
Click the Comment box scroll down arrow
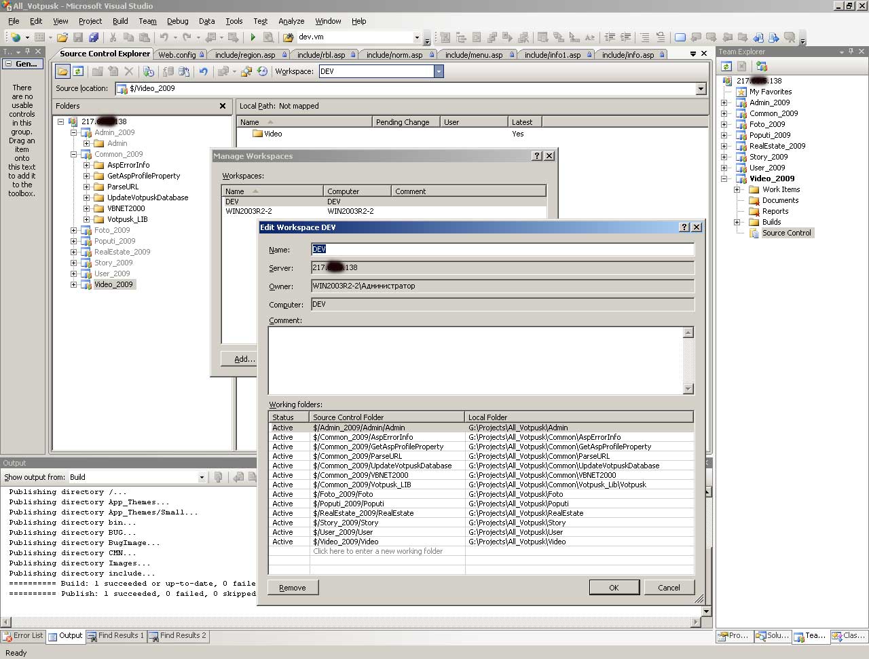click(688, 389)
